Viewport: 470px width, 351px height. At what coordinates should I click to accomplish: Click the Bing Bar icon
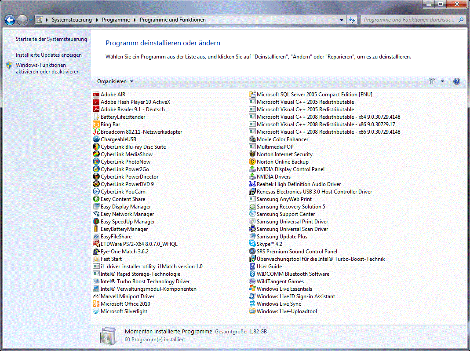(96, 124)
